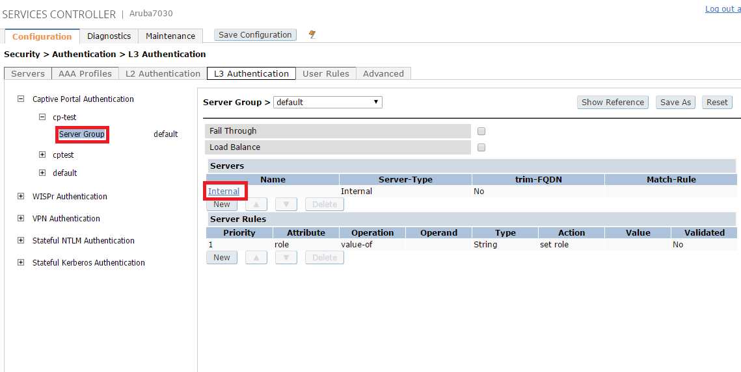Viewport: 741px width, 372px height.
Task: Move server down with the down arrow
Action: pos(286,204)
